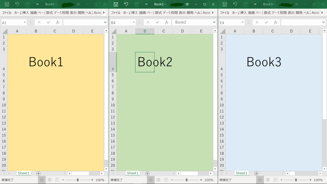This screenshot has width=327, height=184.
Task: Click zoom out minus in Book1 status bar
Action: point(63,180)
